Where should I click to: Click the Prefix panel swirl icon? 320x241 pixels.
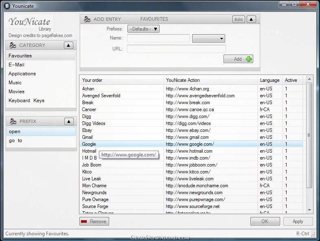13,121
